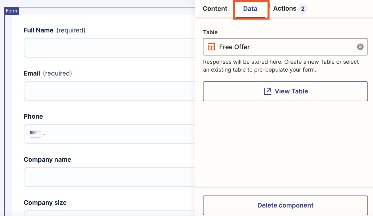Click the Full Name input field
This screenshot has height=216, width=373.
pos(109,48)
